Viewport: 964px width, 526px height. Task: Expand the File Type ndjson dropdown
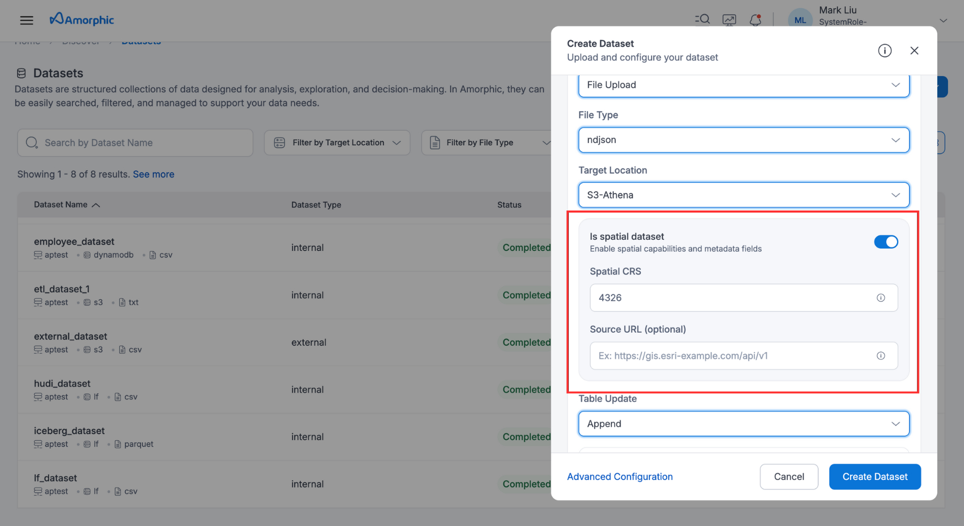(x=743, y=140)
